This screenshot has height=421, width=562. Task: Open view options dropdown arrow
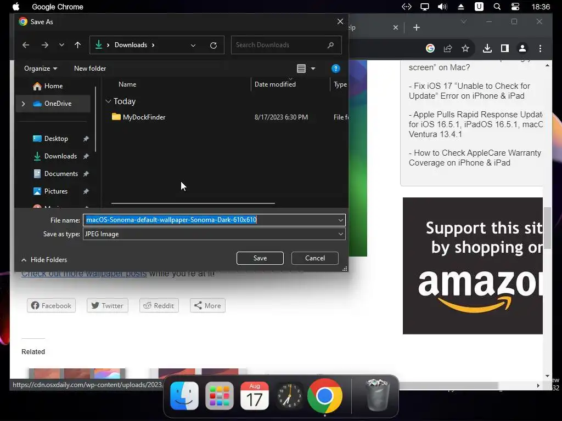pos(313,69)
